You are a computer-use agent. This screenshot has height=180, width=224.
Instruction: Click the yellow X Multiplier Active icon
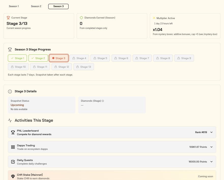point(154,18)
